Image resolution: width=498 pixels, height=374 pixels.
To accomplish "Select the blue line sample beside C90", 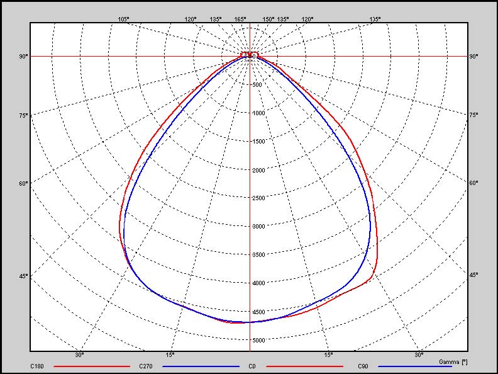I will click(416, 366).
